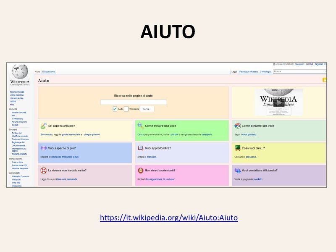Select the 'Visualizza wikitesto' tab
336x252 pixels.
(x=249, y=72)
